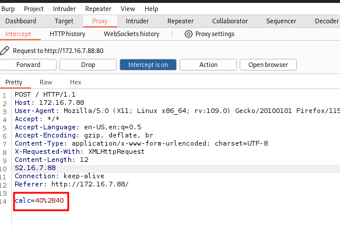
Task: Switch to the Collaborator tab
Action: click(x=230, y=21)
